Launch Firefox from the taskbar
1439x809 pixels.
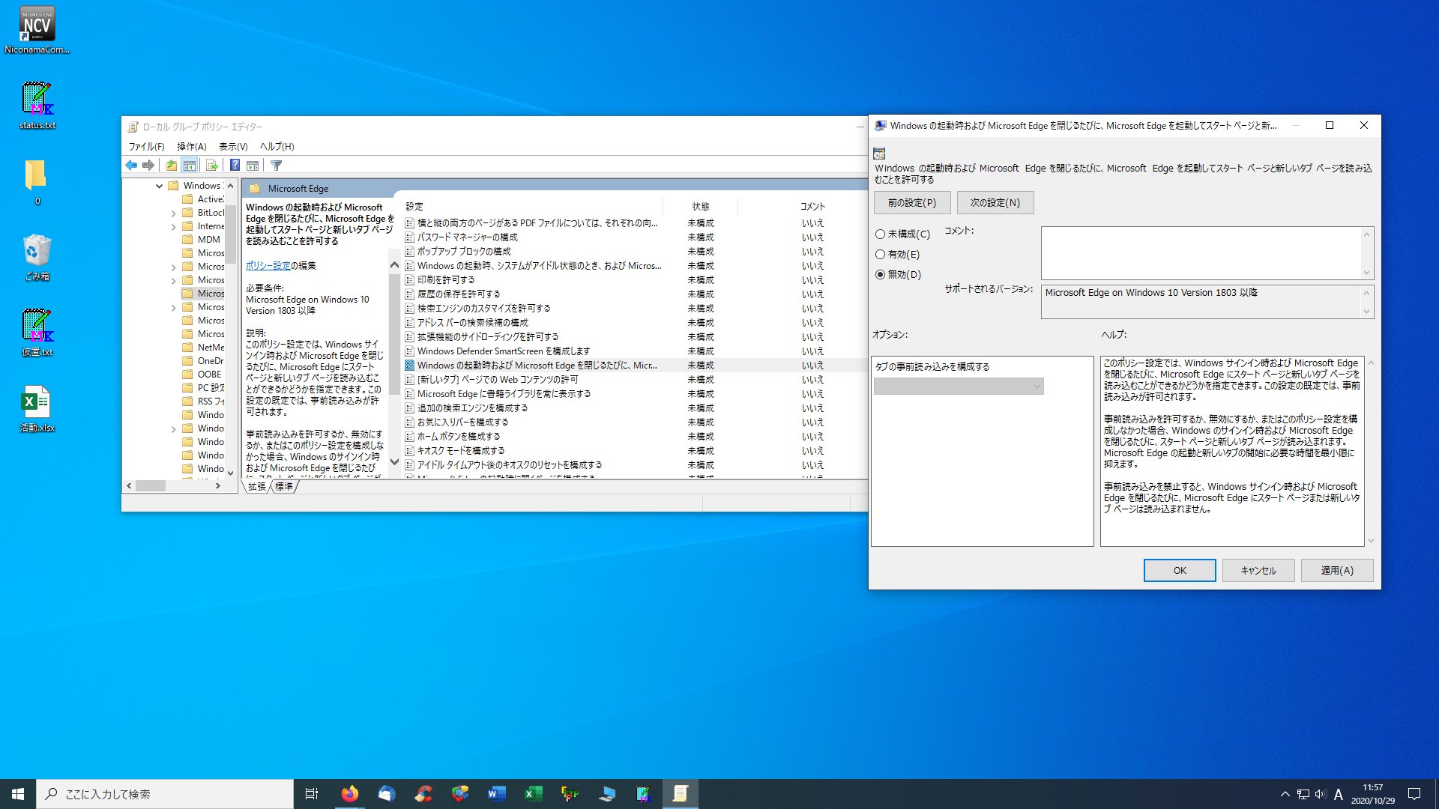pos(349,794)
